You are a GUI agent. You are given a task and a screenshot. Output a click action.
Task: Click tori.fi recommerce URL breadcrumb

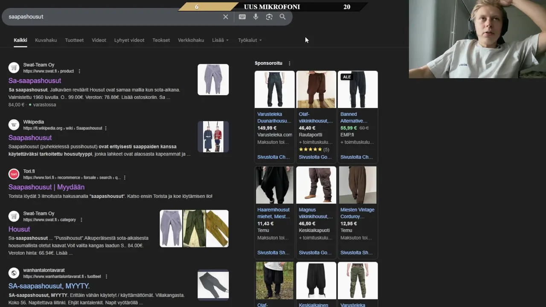[x=72, y=178]
